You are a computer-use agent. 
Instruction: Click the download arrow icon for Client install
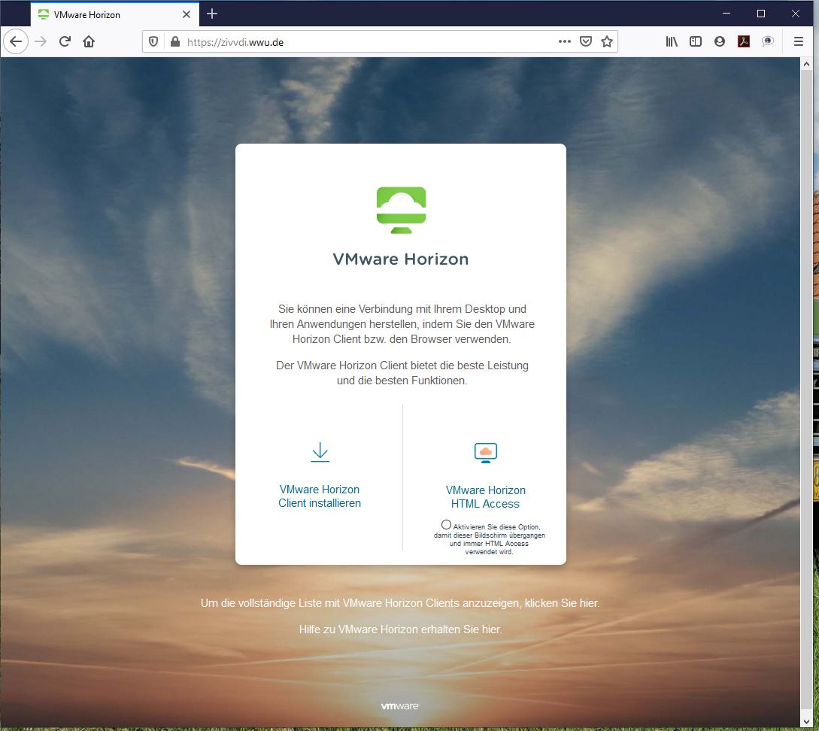tap(320, 451)
